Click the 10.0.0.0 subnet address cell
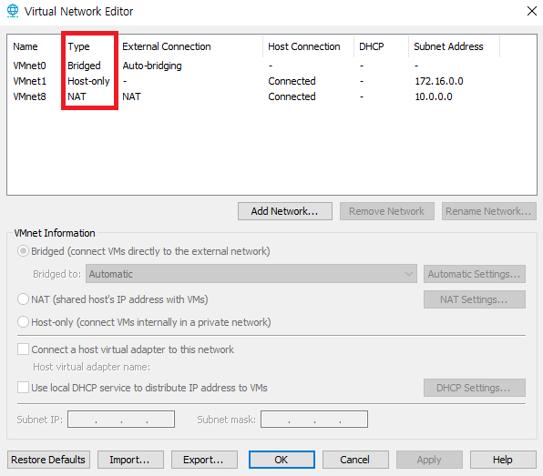 pos(434,96)
